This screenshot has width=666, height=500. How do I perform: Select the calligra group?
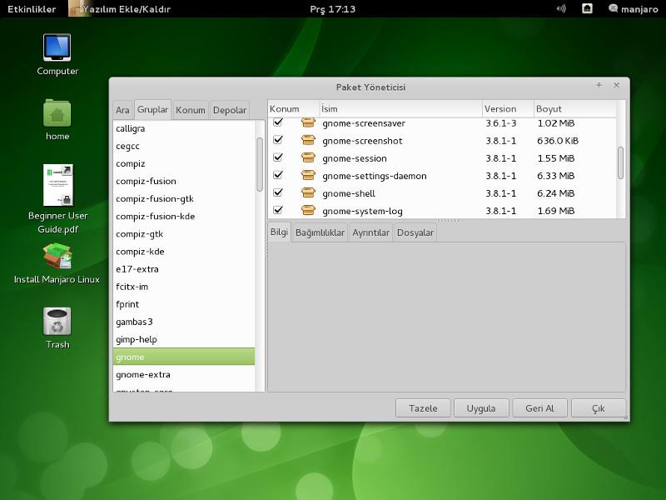click(184, 128)
